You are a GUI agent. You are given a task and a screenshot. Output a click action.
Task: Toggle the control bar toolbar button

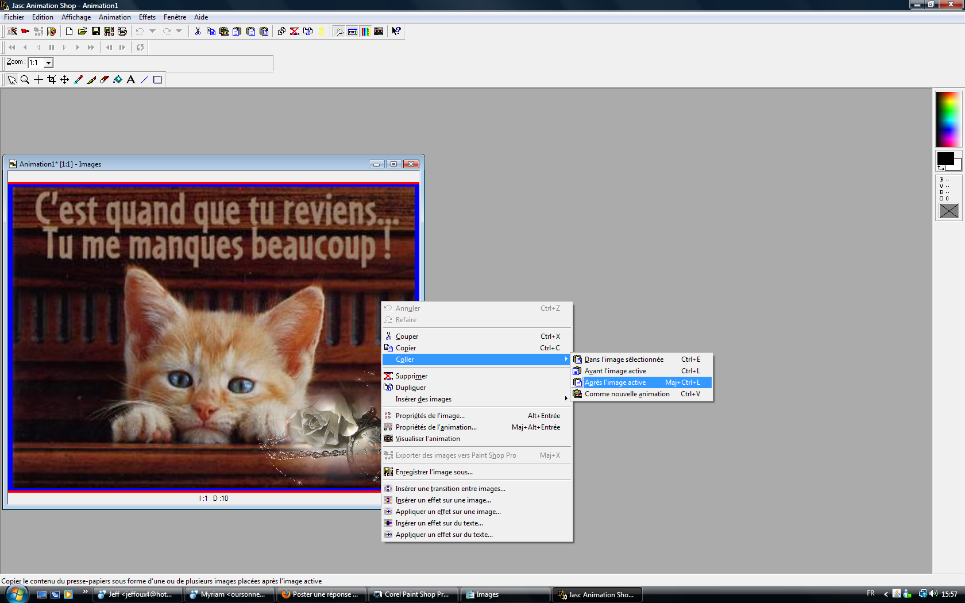(352, 31)
